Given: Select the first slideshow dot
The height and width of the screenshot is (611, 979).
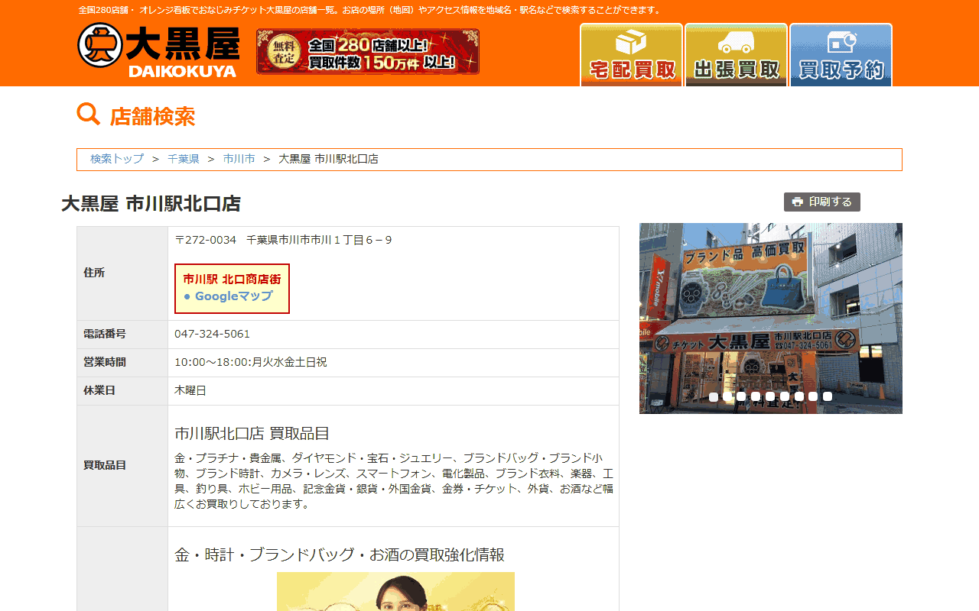Looking at the screenshot, I should click(x=714, y=396).
